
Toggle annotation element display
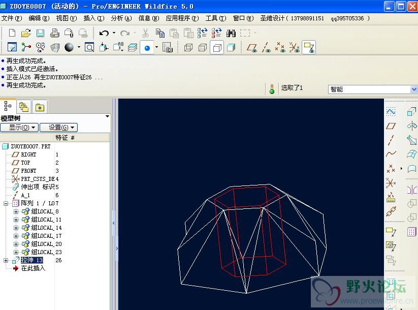[309, 47]
